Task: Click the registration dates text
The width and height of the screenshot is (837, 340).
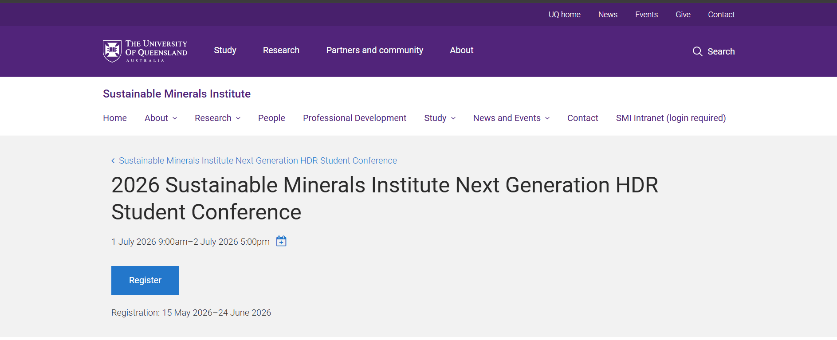Action: tap(191, 313)
